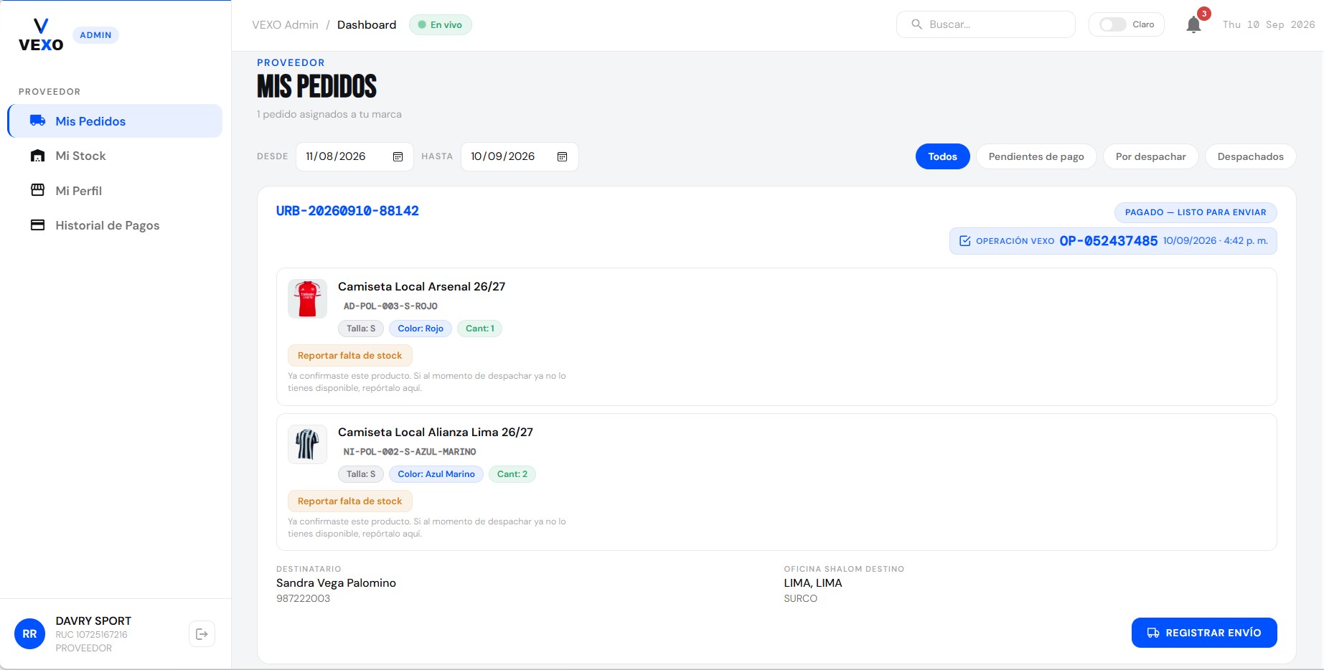Click VEXO Admin breadcrumb
The image size is (1324, 670).
click(x=285, y=24)
